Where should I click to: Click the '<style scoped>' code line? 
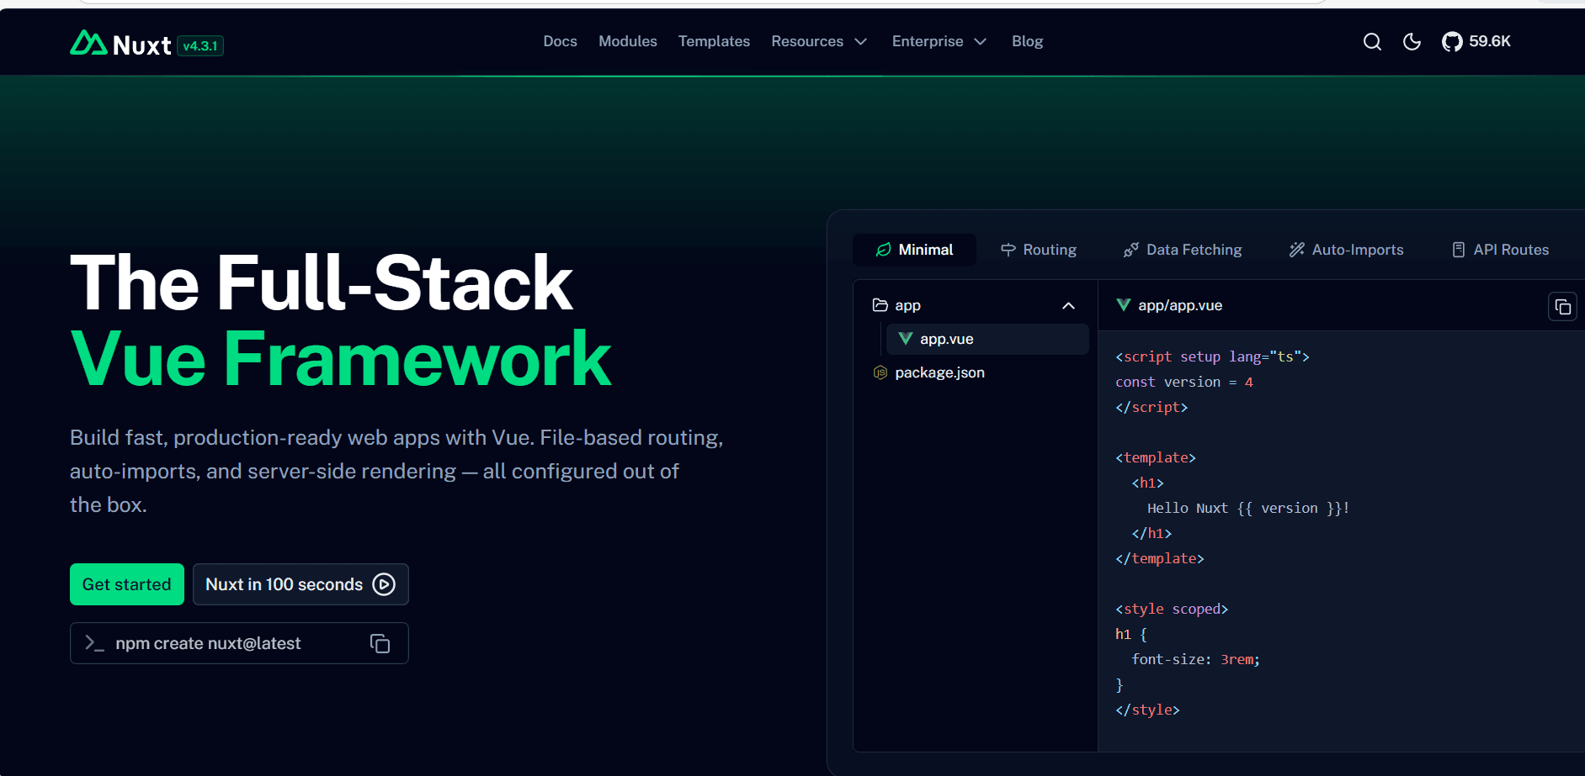pos(1172,609)
